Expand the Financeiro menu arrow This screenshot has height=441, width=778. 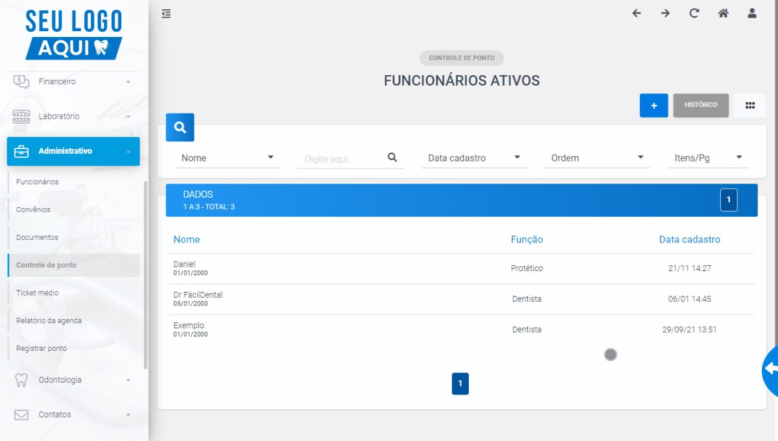[x=128, y=82]
